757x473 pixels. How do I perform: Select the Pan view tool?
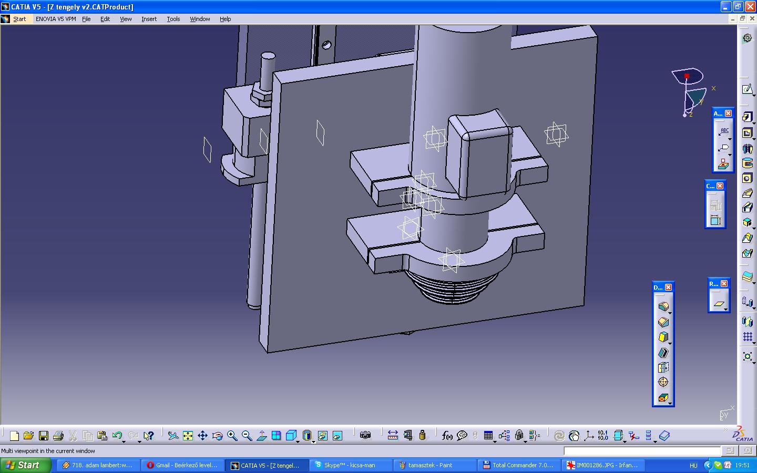[x=202, y=436]
